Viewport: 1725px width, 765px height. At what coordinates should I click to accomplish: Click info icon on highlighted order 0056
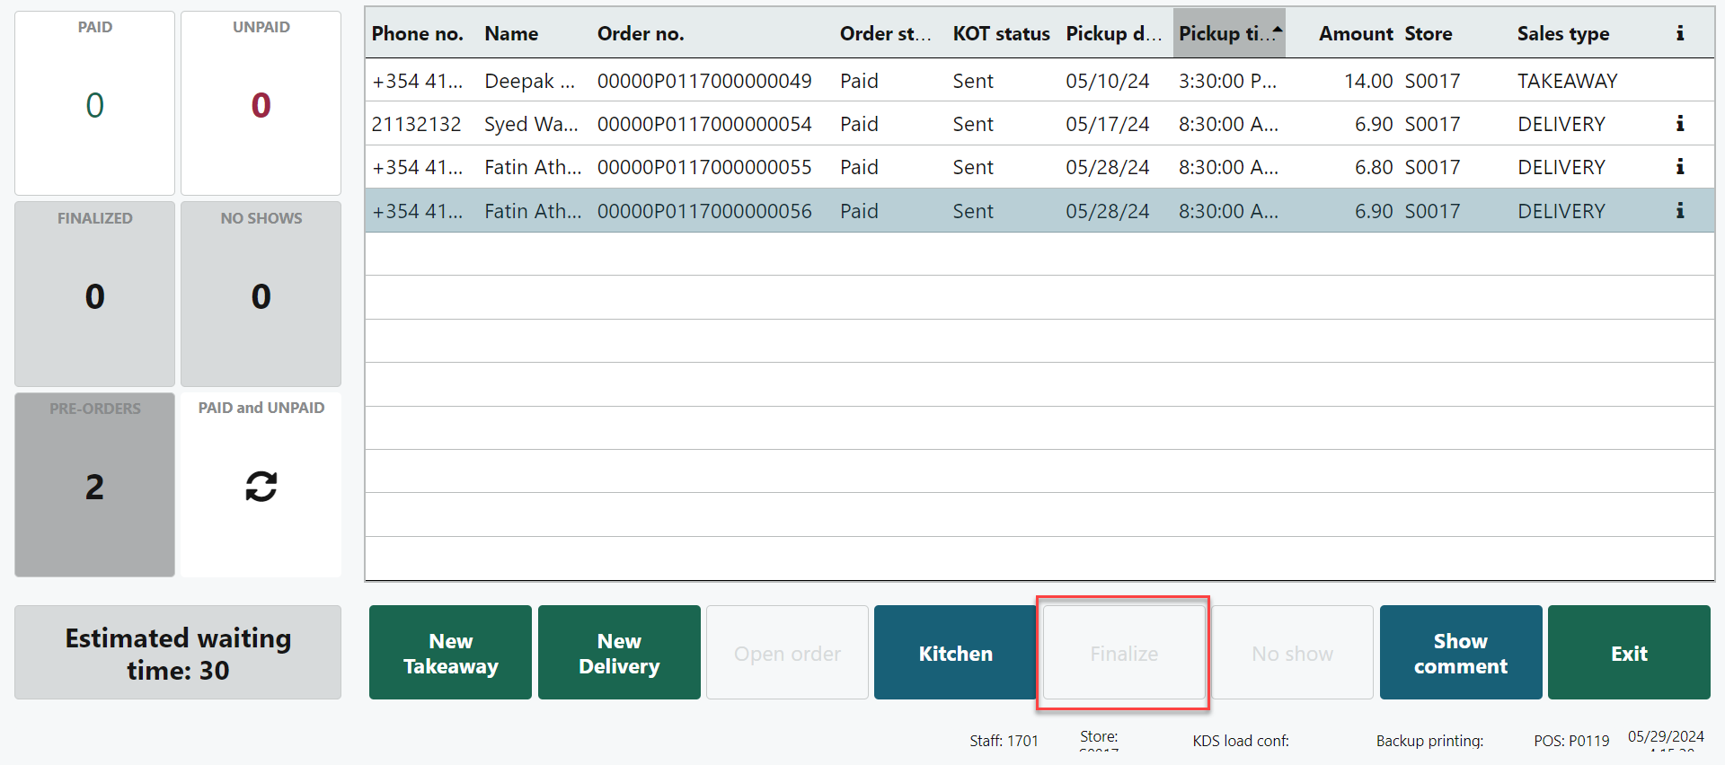(x=1679, y=211)
